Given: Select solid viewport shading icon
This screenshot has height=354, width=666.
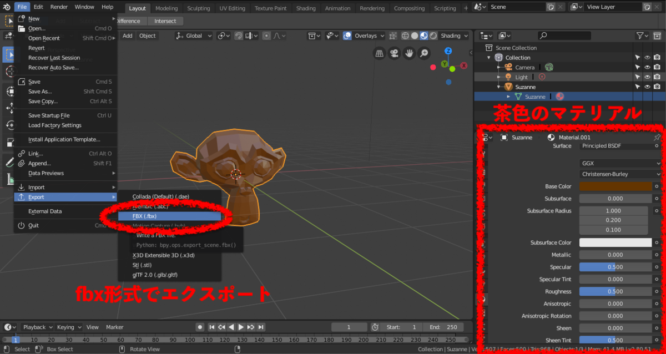Looking at the screenshot, I should tap(414, 36).
